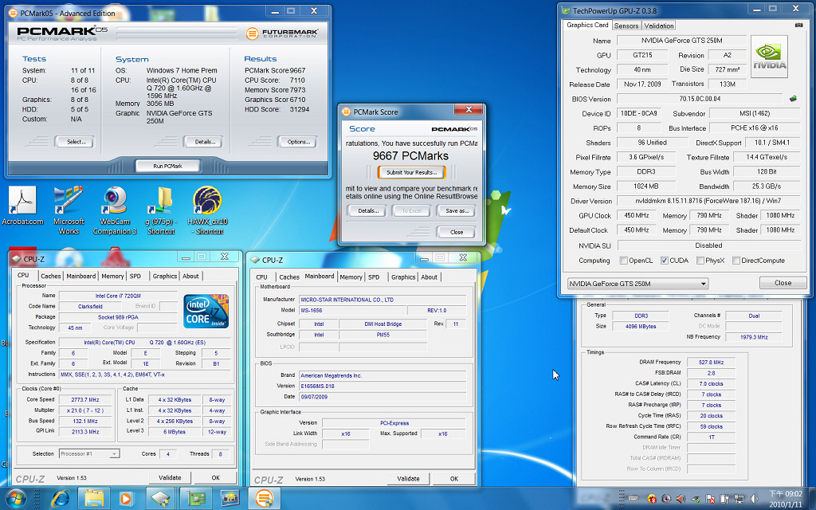816x510 pixels.
Task: Click the Futuremark Corporation logo
Action: 281,33
